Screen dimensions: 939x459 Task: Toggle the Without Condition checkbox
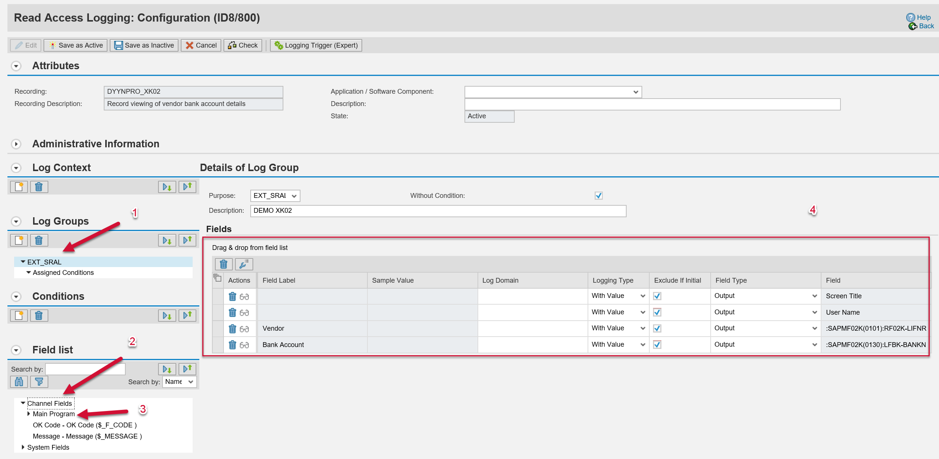click(x=598, y=196)
